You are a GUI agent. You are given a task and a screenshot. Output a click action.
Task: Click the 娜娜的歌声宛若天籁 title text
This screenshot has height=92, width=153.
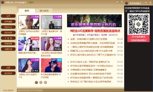(x=28, y=53)
